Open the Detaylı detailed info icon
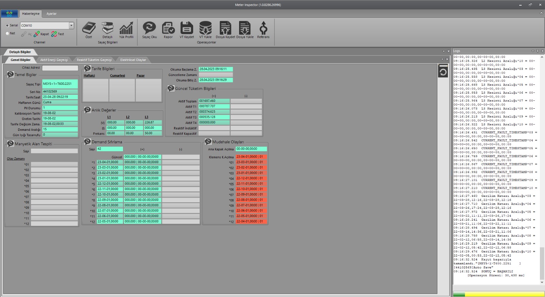The width and height of the screenshot is (545, 297). (107, 28)
